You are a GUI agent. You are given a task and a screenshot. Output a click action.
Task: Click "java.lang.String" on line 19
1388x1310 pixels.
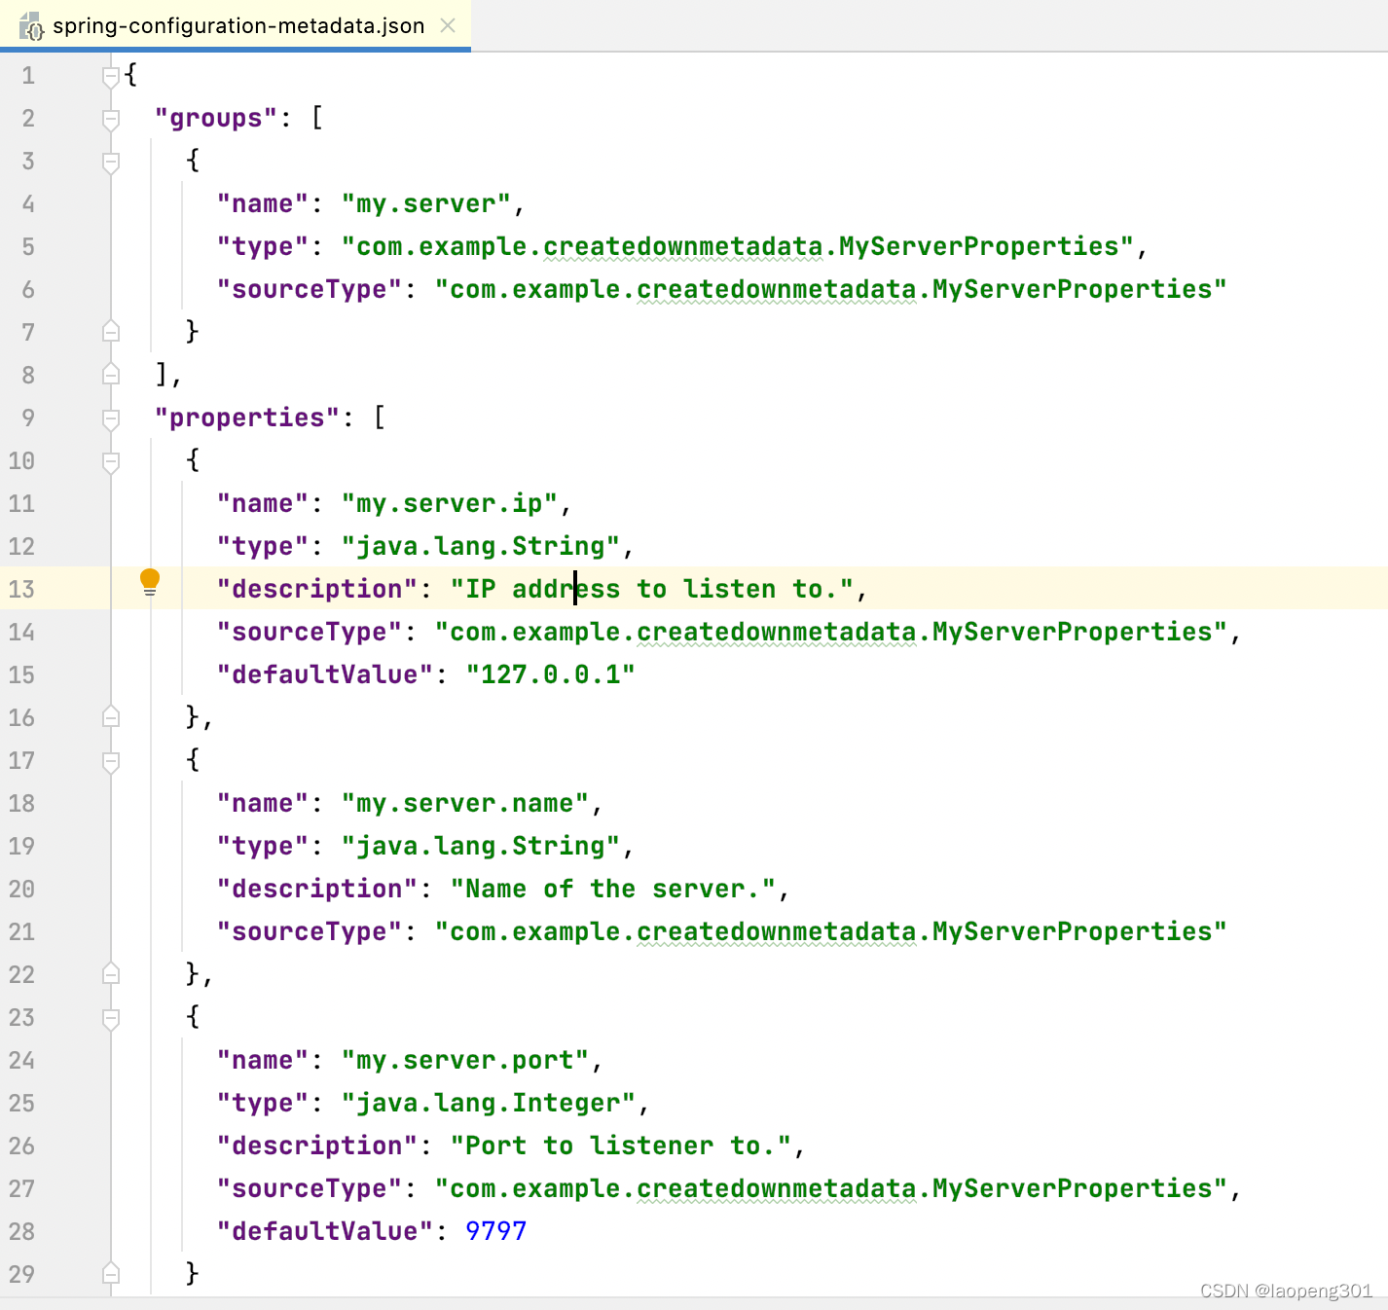pyautogui.click(x=481, y=847)
